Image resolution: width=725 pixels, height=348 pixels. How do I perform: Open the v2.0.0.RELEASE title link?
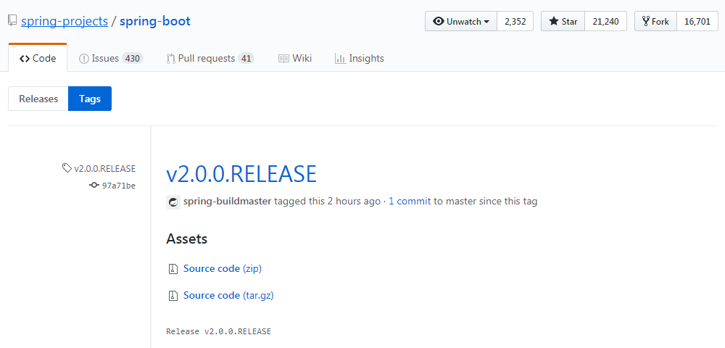pos(241,174)
